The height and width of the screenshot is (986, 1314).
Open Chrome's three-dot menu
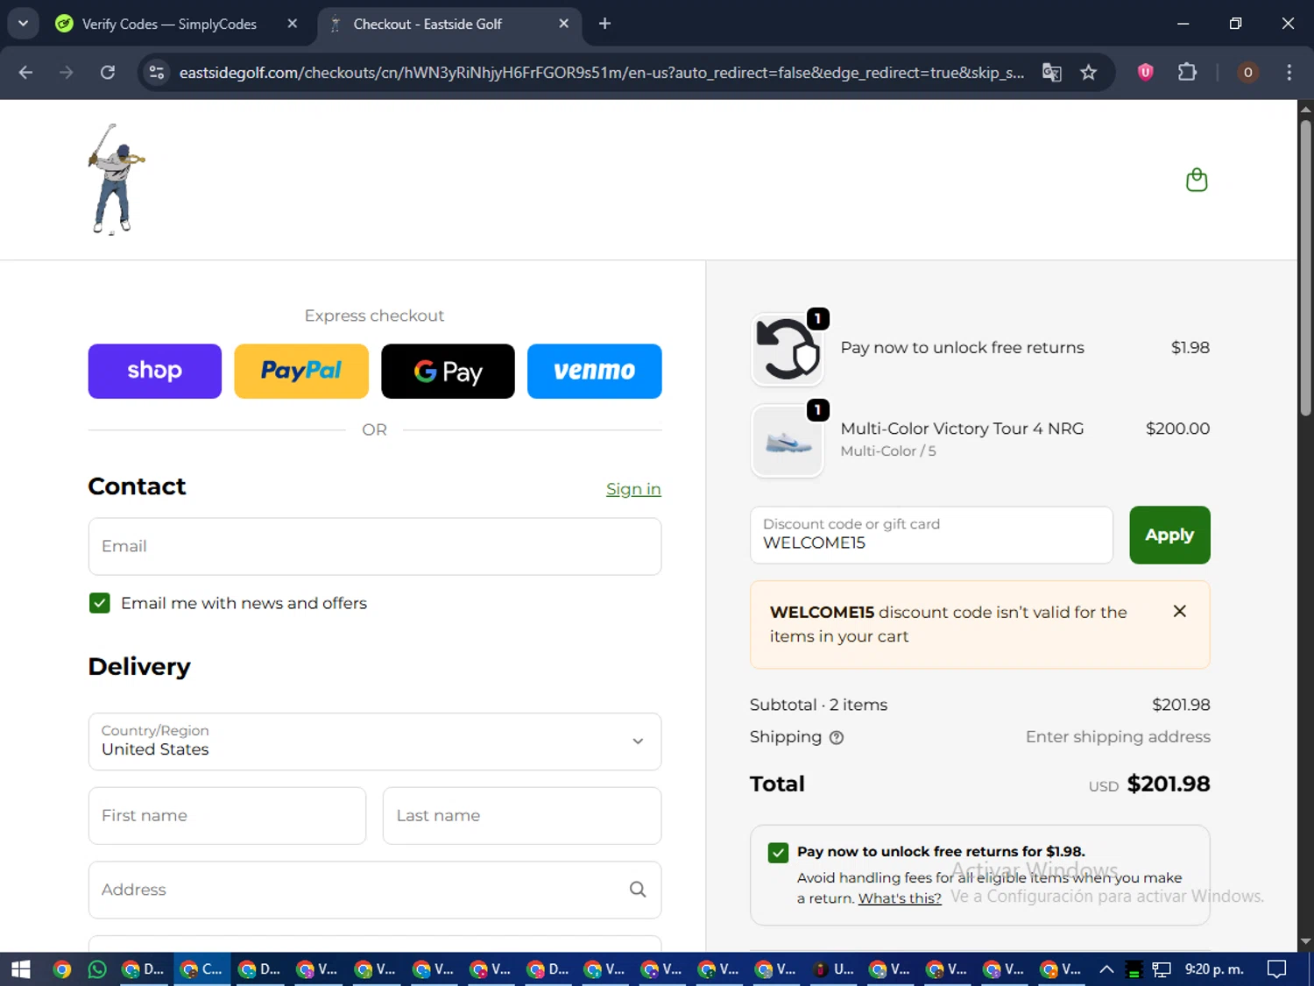click(x=1289, y=72)
